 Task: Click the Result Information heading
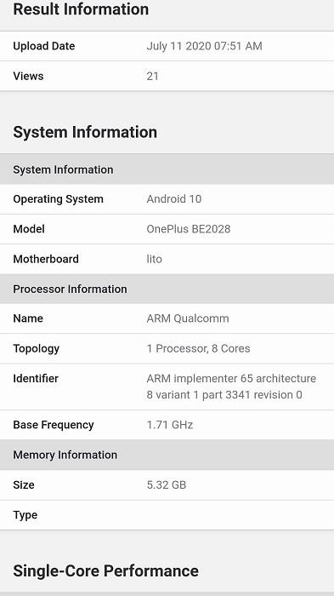click(x=81, y=9)
